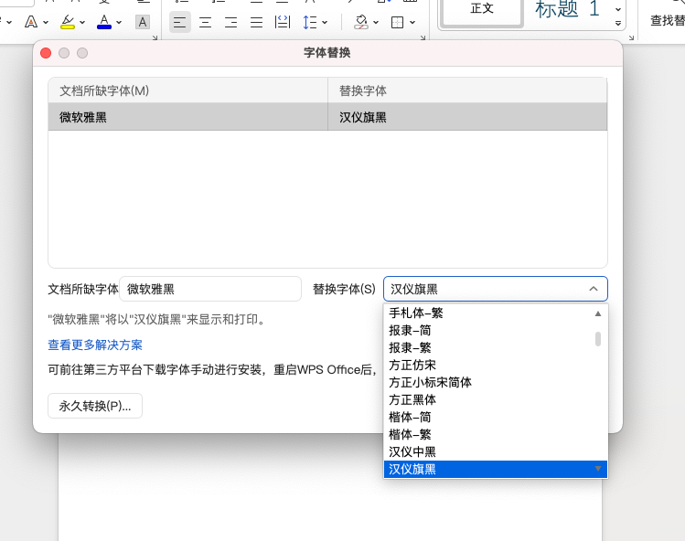Image resolution: width=685 pixels, height=541 pixels.
Task: Align text left in the ribbon
Action: (180, 22)
